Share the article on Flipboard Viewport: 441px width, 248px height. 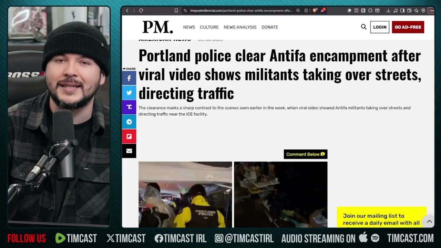pos(129,136)
